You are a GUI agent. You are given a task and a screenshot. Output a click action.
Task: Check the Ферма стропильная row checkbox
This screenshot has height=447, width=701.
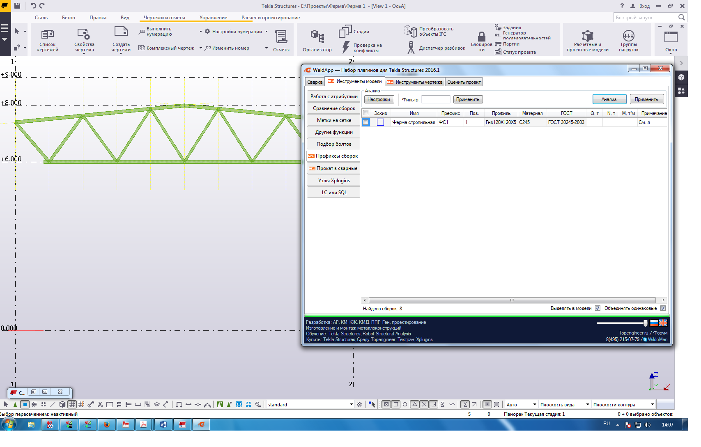click(365, 122)
